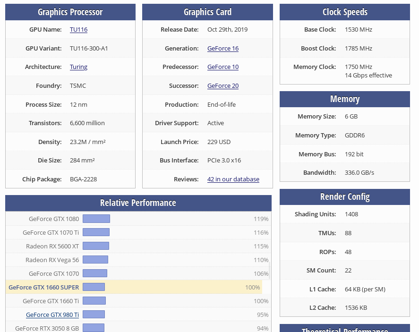Follow the GeForce 10 predecessor link

pos(223,67)
